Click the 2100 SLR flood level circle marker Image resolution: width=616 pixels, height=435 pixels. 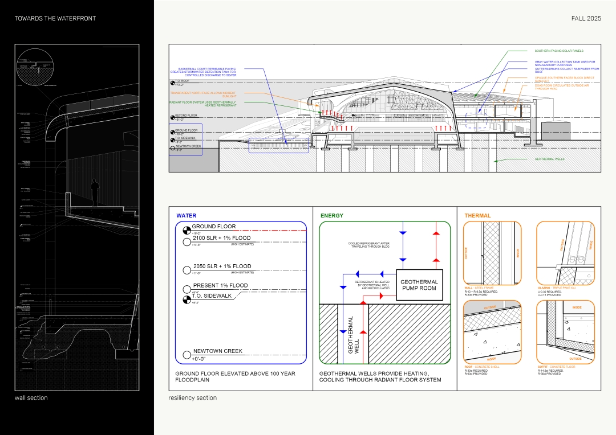(187, 241)
